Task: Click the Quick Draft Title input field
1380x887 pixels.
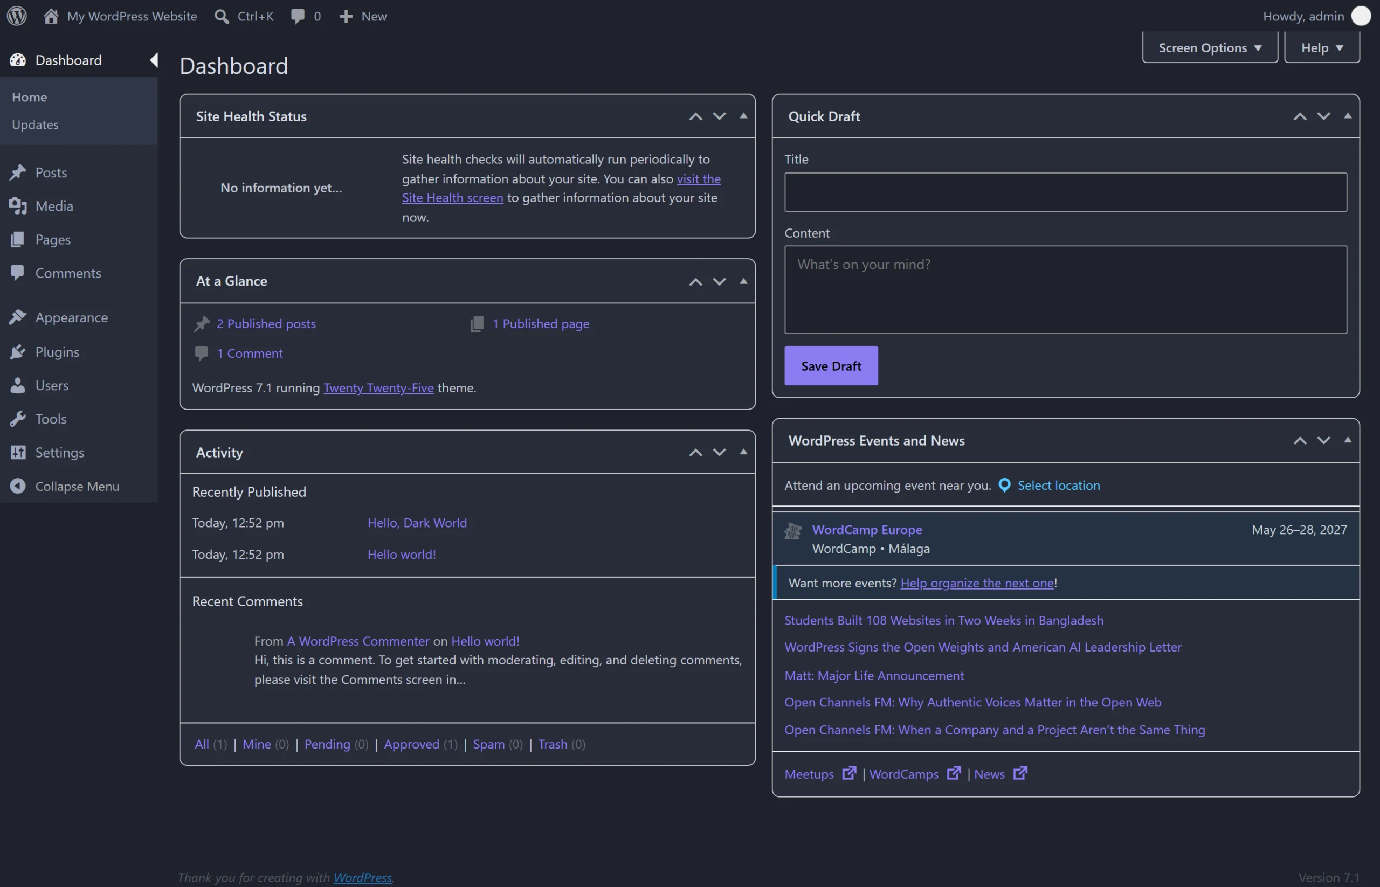Action: tap(1065, 192)
